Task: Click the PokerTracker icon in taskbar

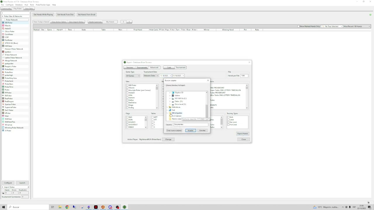Action: pos(124,207)
